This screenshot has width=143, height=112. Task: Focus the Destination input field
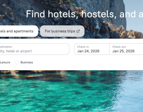[x=35, y=49]
